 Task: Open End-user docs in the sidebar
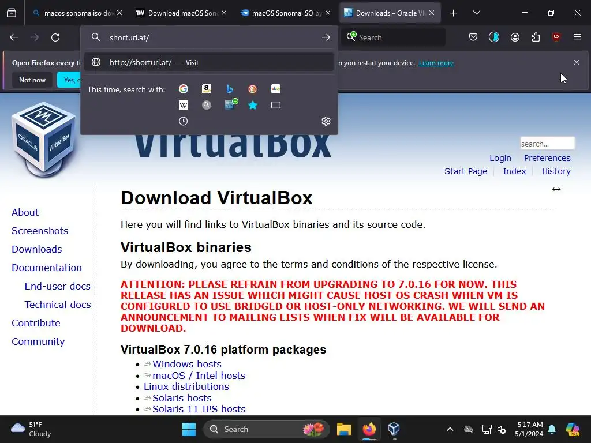pos(58,286)
